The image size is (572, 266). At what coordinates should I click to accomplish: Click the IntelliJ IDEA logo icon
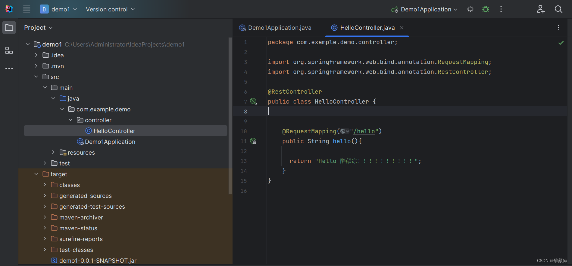(x=9, y=9)
